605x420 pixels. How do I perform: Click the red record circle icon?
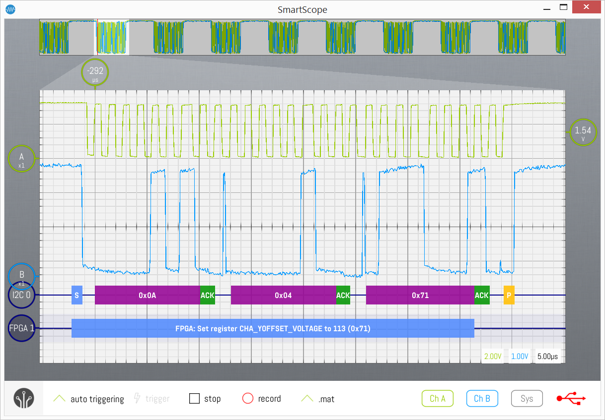pyautogui.click(x=248, y=399)
